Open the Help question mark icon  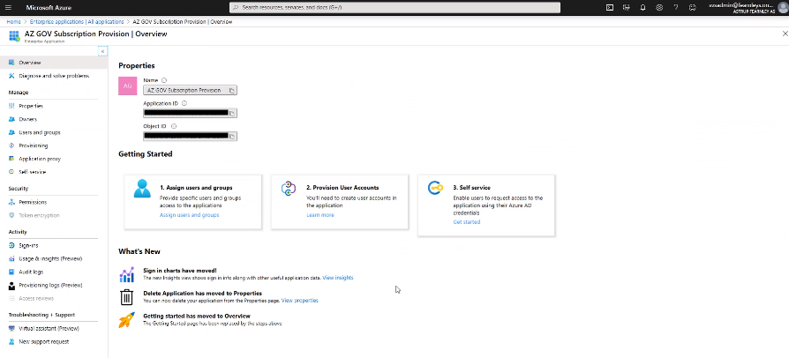[x=676, y=8]
